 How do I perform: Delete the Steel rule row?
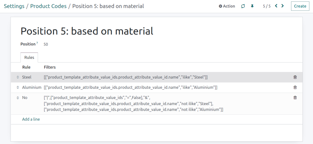tap(295, 77)
